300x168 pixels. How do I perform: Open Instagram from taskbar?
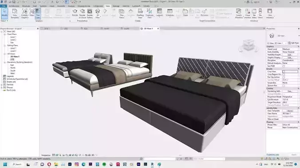(x=76, y=164)
